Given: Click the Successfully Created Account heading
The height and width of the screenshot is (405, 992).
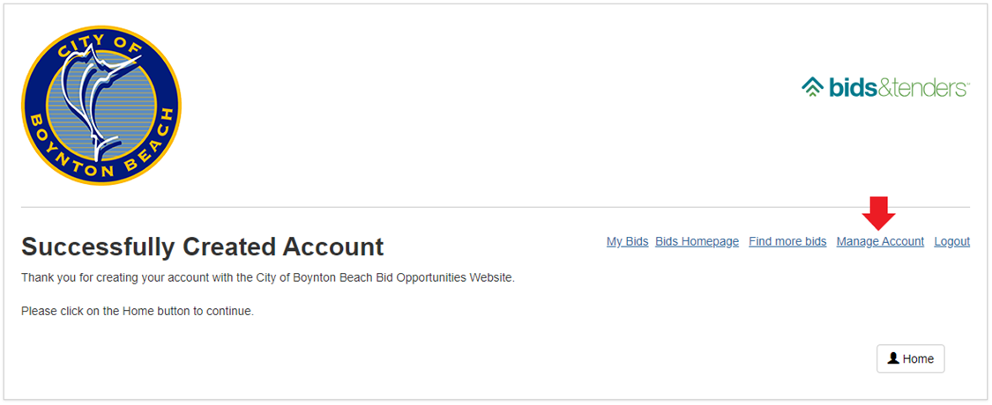Looking at the screenshot, I should coord(203,247).
